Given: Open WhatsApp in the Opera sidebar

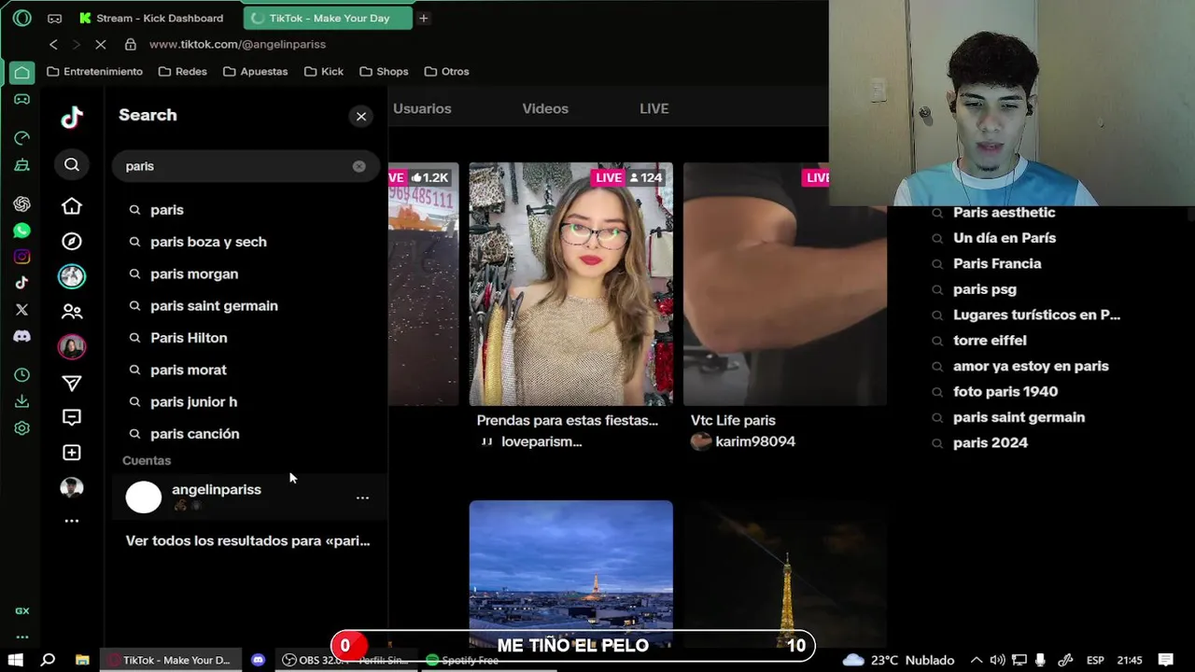Looking at the screenshot, I should [x=21, y=231].
